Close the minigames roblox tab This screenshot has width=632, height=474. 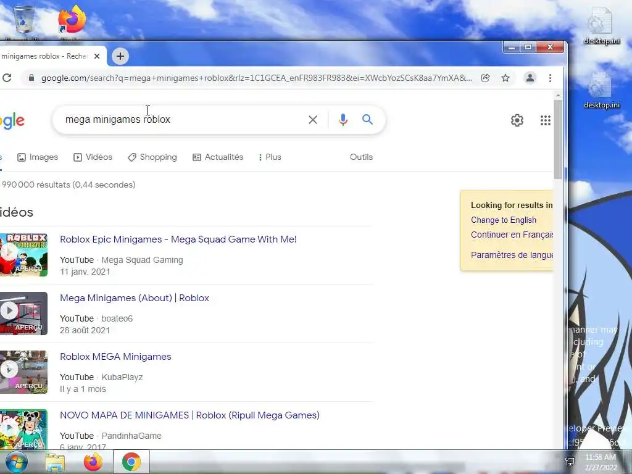pos(97,56)
